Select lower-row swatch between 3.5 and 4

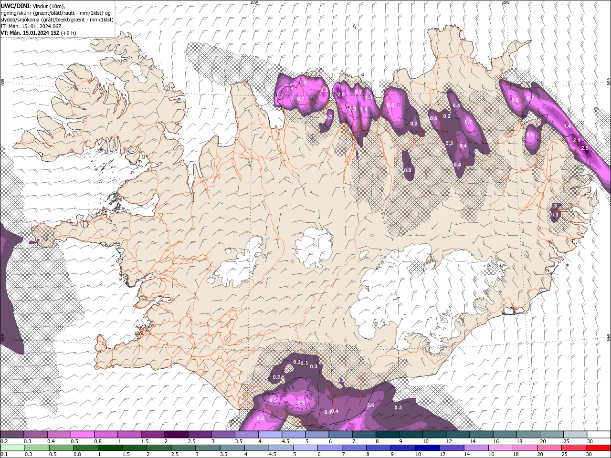(232, 448)
